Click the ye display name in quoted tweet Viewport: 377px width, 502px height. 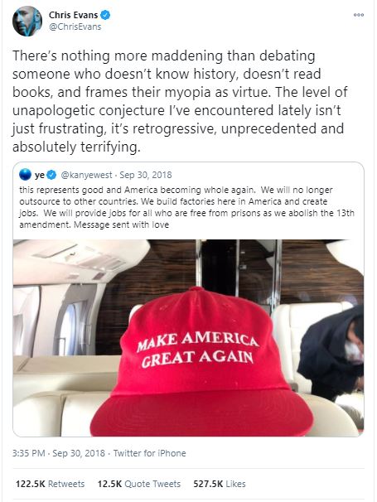pos(40,175)
